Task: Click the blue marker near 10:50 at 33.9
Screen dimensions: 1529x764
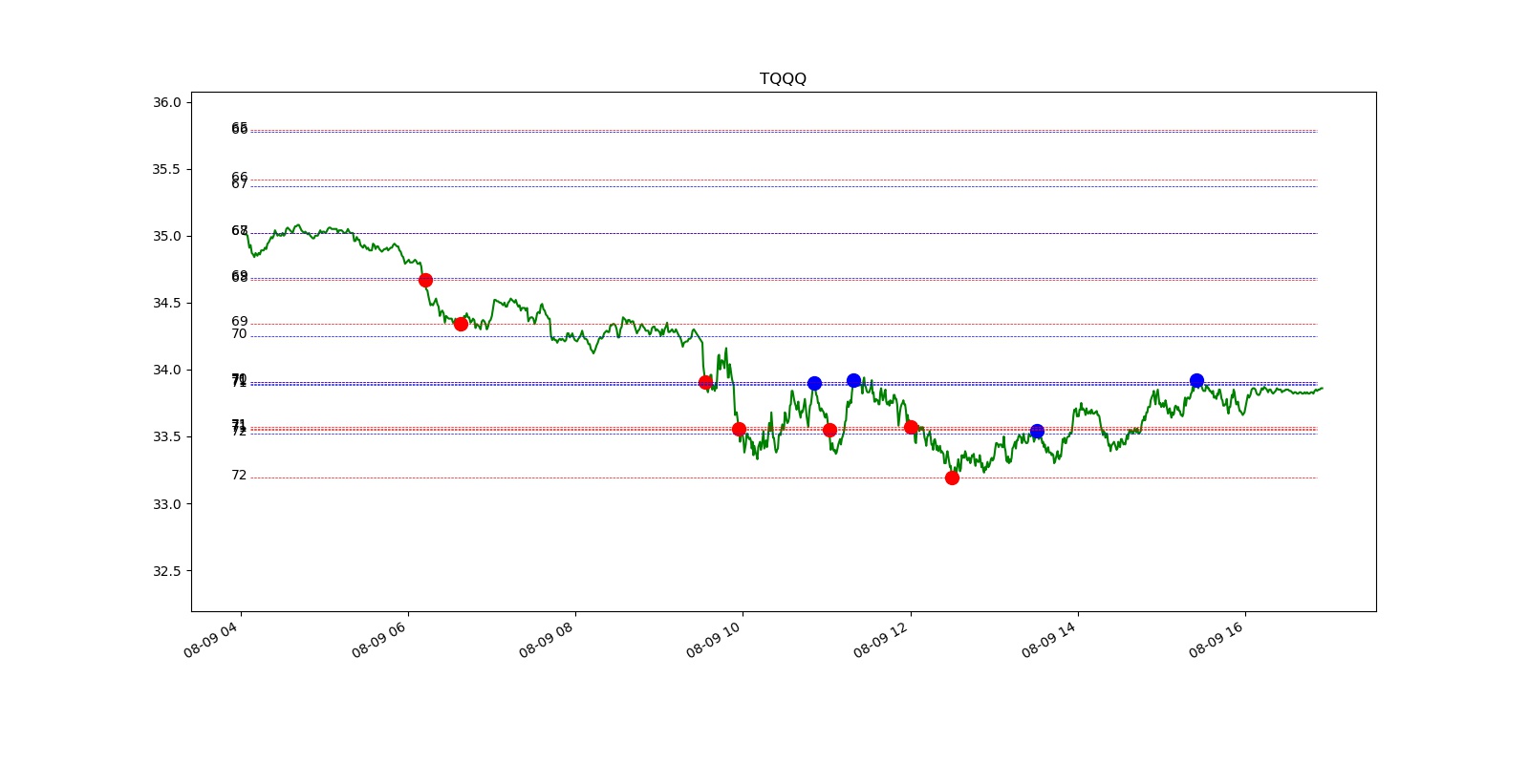Action: (x=814, y=383)
